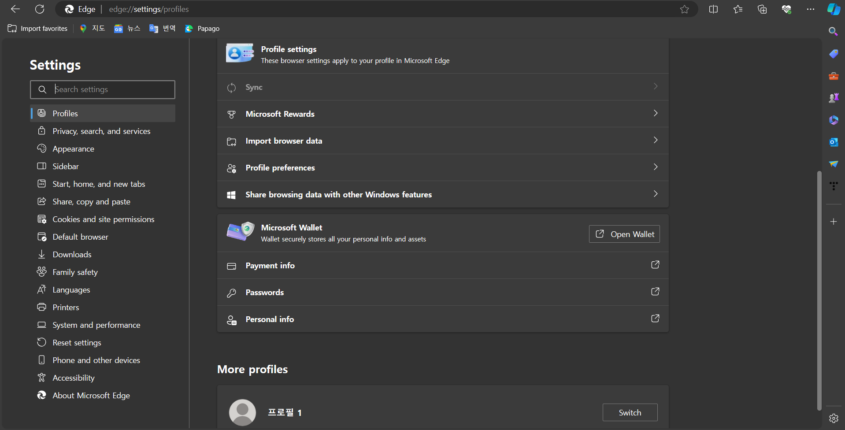Open Sidebar settings section
Screen dimensions: 845x430
103,166
